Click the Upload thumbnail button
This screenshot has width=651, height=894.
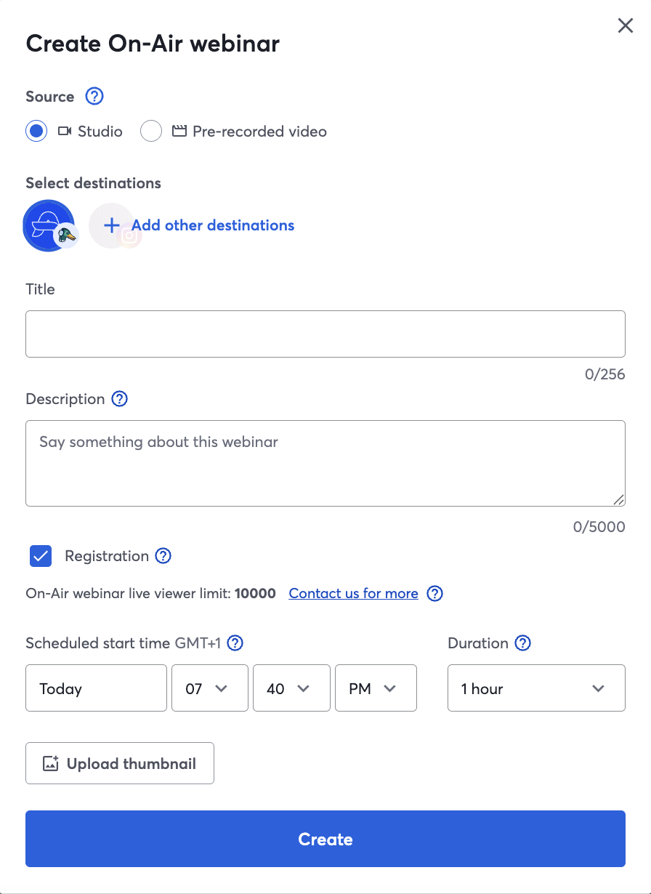[x=120, y=763]
